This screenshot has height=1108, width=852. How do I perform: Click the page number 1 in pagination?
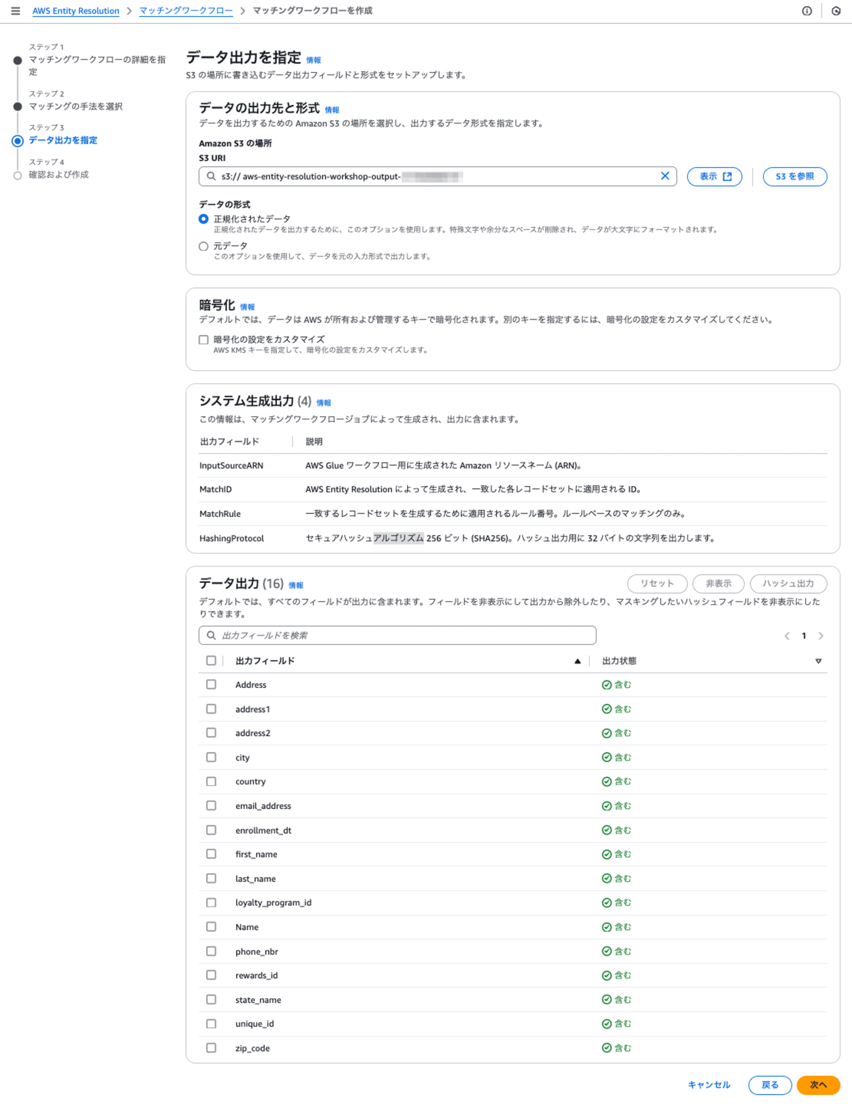pos(803,636)
